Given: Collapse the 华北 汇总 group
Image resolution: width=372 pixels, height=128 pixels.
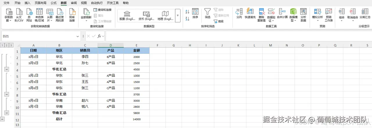Looking at the screenshot, I should [x=7, y=70].
